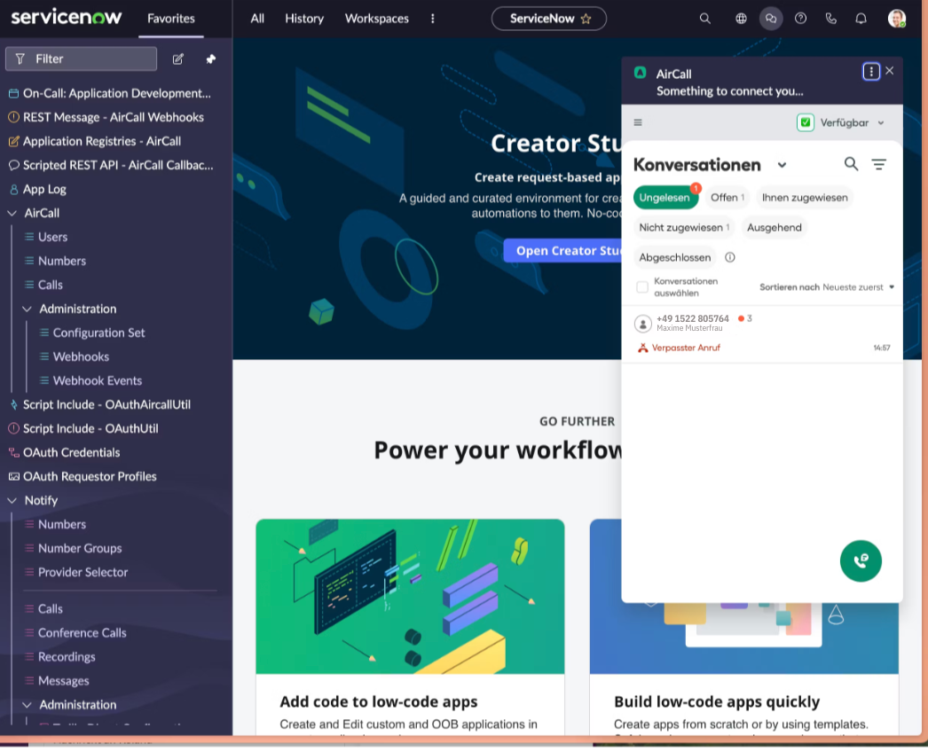Open Webhook Events module
This screenshot has height=752, width=928.
(x=97, y=381)
